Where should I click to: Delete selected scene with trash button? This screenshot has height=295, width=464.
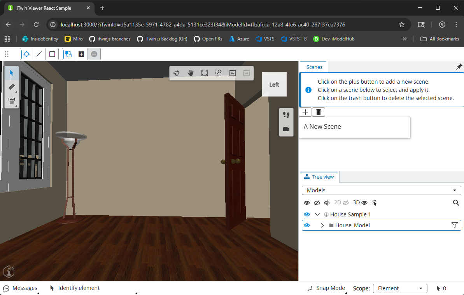coord(318,112)
